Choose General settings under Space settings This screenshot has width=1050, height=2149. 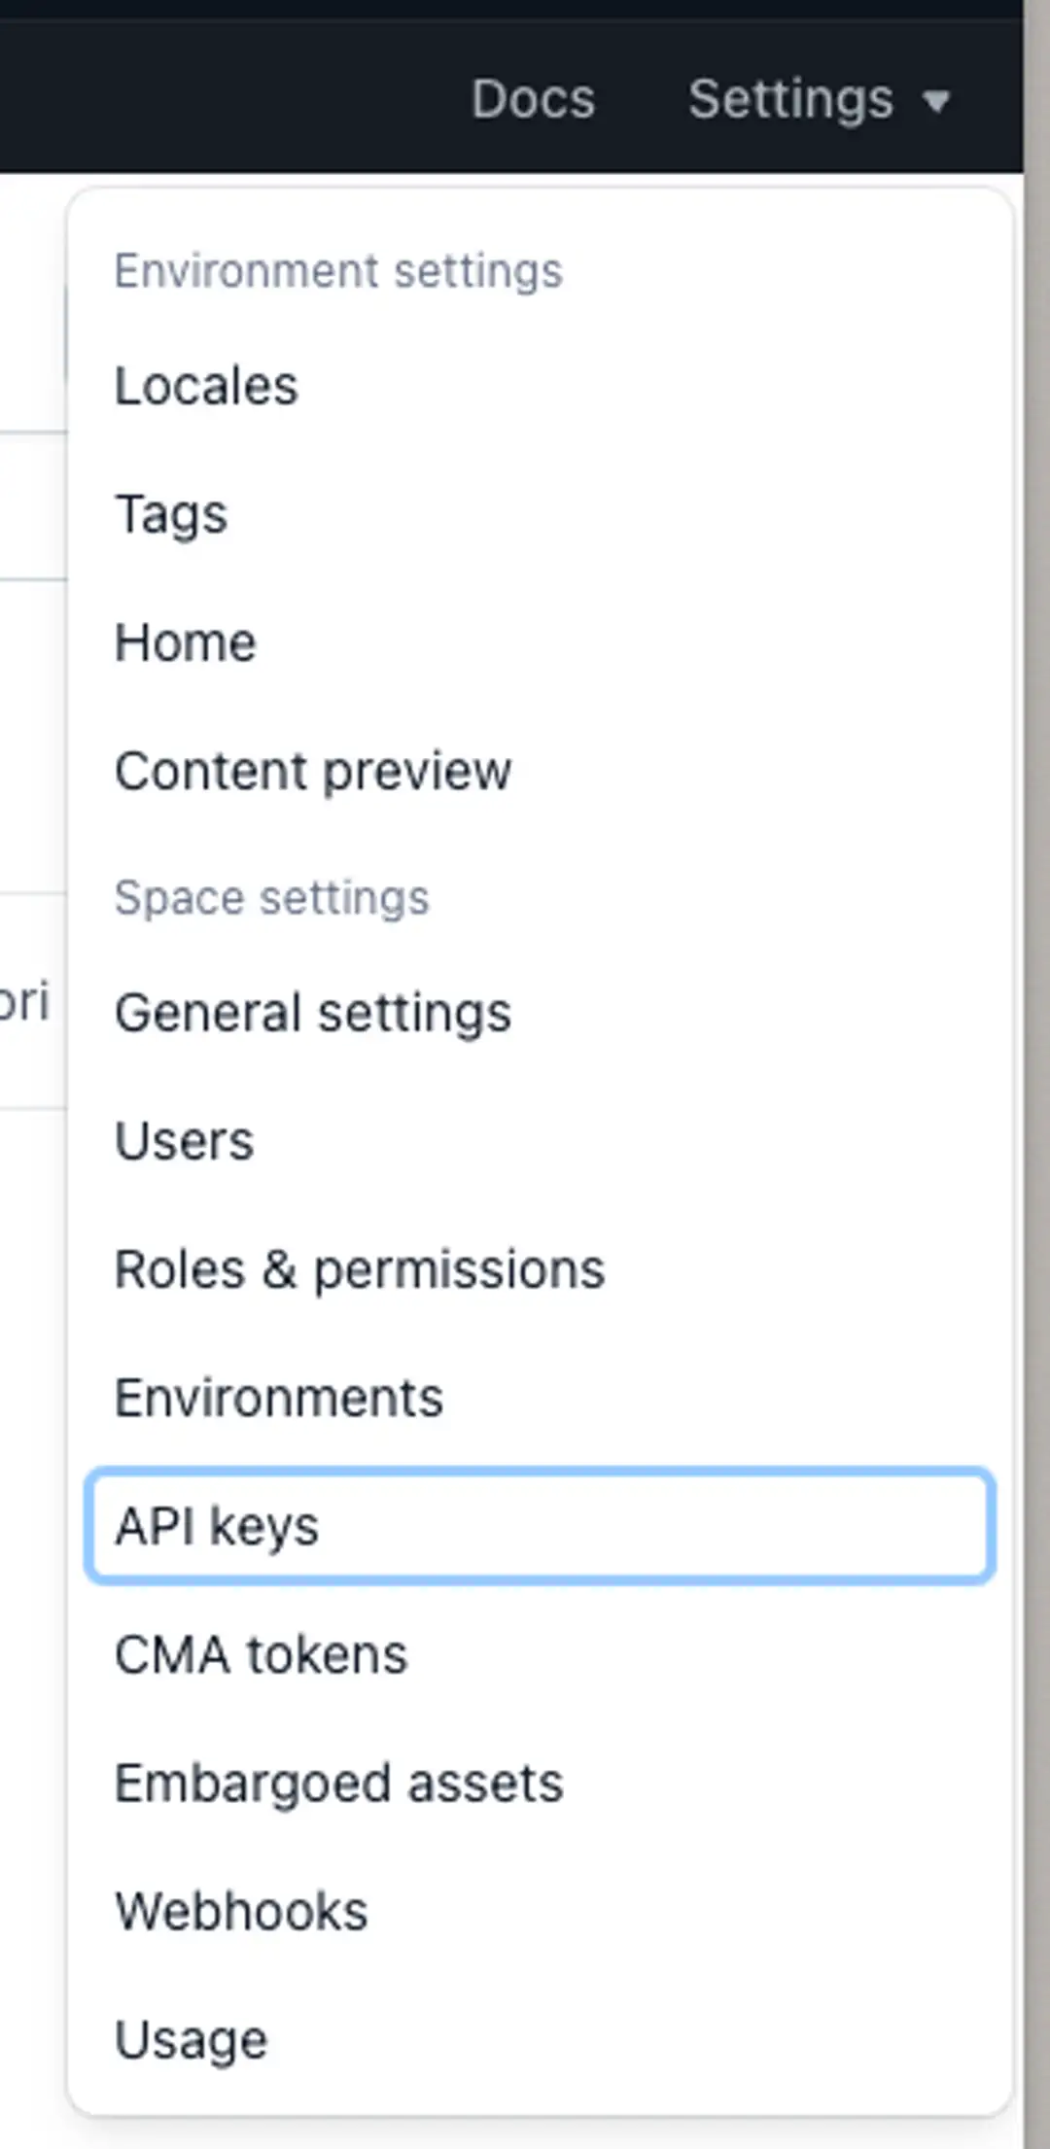coord(312,1013)
